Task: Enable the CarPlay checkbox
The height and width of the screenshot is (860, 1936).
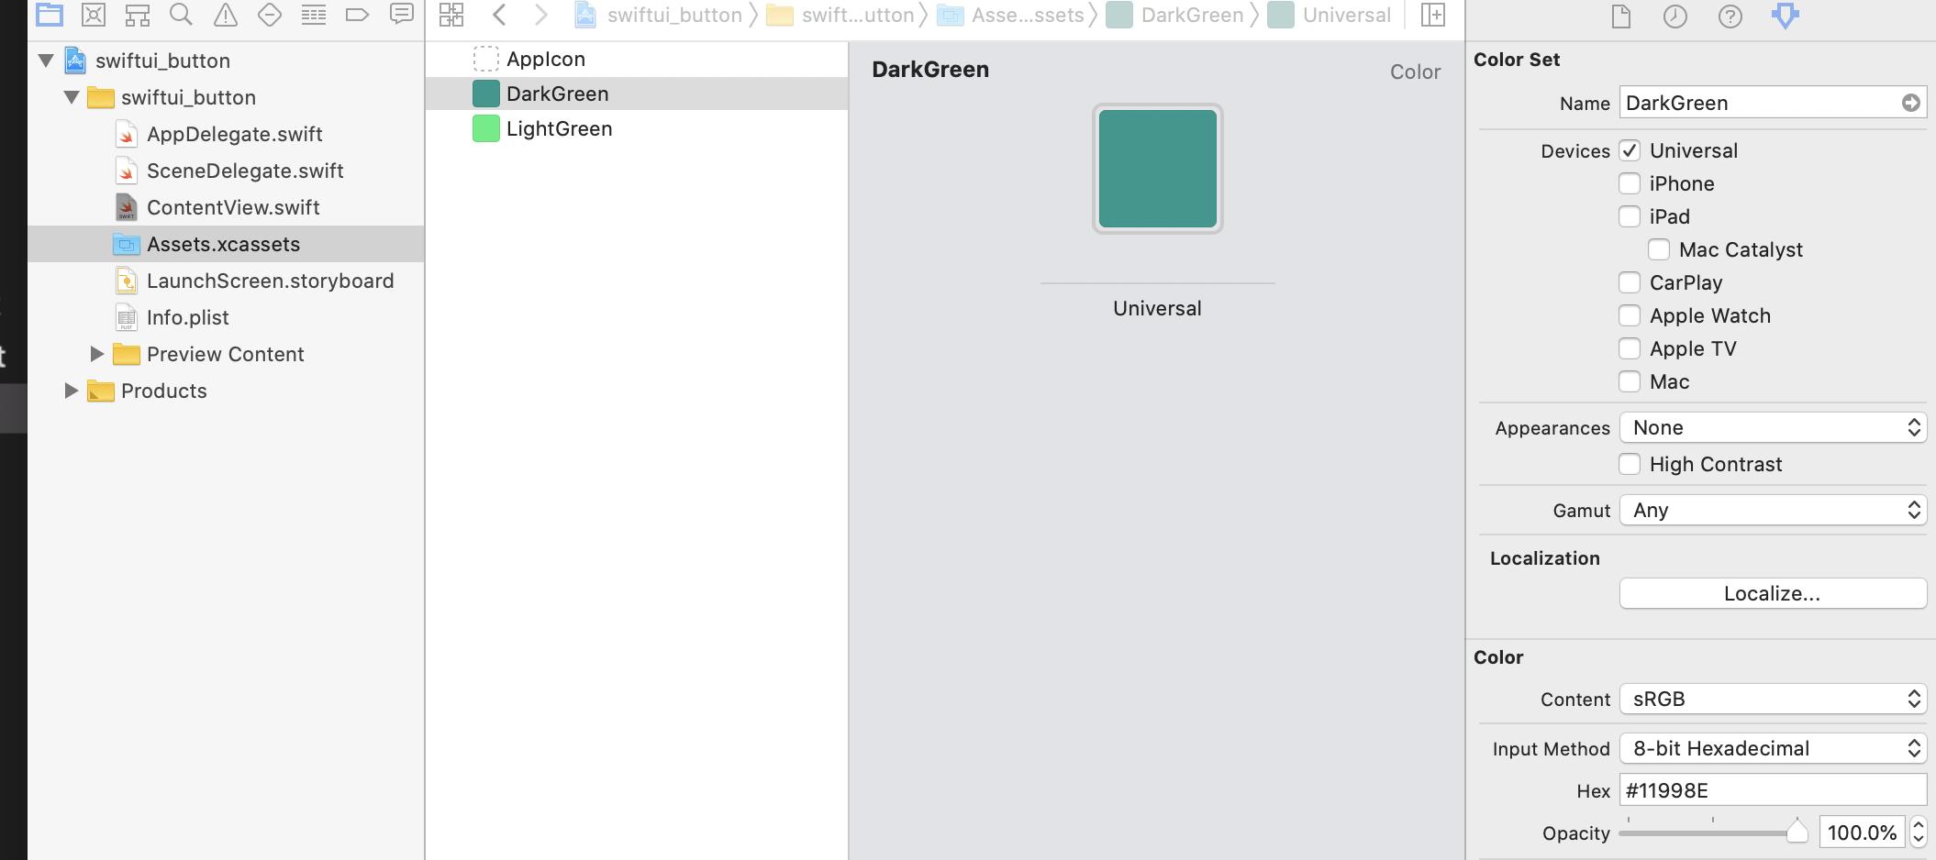Action: click(1630, 282)
